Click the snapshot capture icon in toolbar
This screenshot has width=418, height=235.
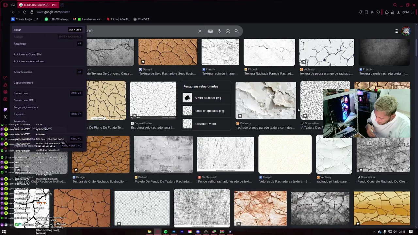pos(366,12)
